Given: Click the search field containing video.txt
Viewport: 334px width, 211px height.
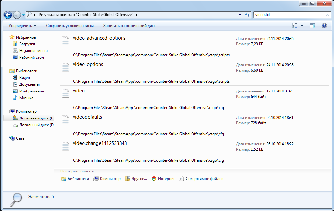Looking at the screenshot, I should click(289, 15).
